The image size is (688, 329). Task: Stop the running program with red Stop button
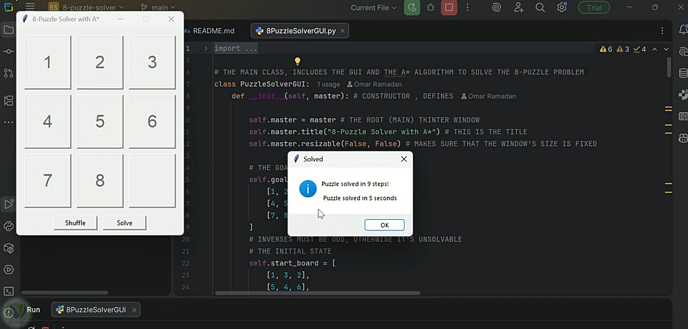pos(449,8)
